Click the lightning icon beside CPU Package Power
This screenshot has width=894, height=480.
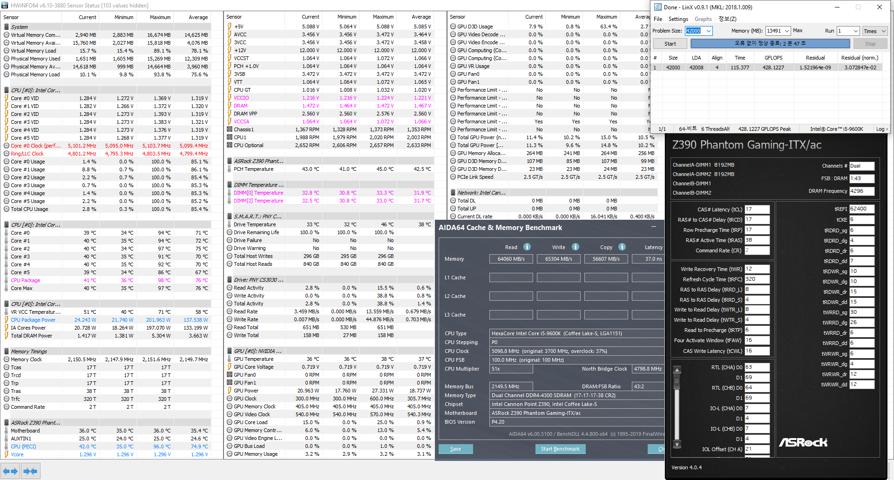[x=7, y=320]
